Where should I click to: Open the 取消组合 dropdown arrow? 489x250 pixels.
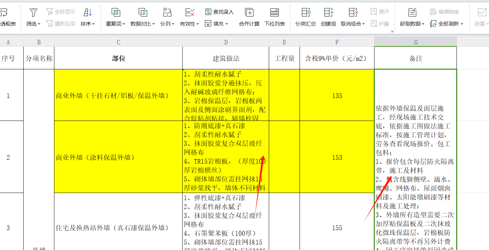tap(364, 24)
